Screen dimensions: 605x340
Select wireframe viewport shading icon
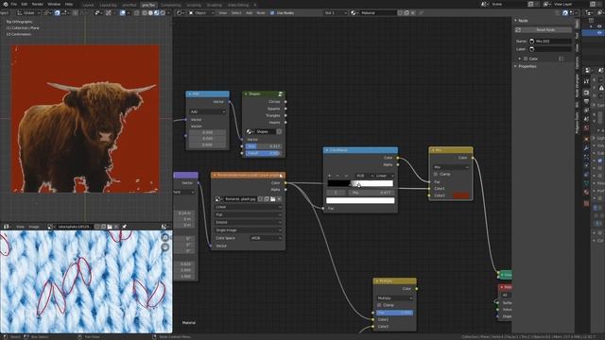tap(145, 12)
